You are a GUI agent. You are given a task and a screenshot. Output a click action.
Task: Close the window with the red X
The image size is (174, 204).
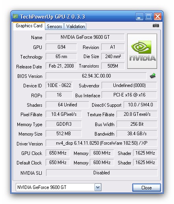pos(157,17)
